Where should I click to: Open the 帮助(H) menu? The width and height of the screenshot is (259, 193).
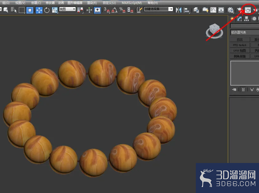coord(153,3)
